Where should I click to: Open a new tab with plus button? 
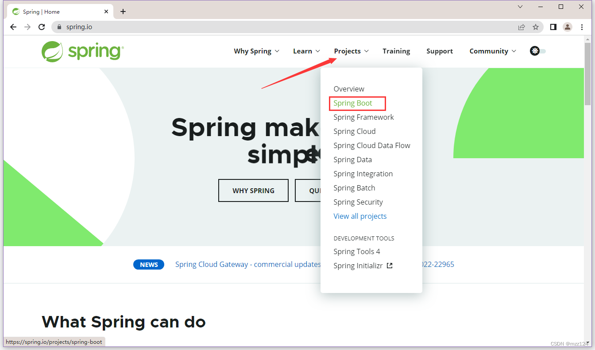pos(123,11)
